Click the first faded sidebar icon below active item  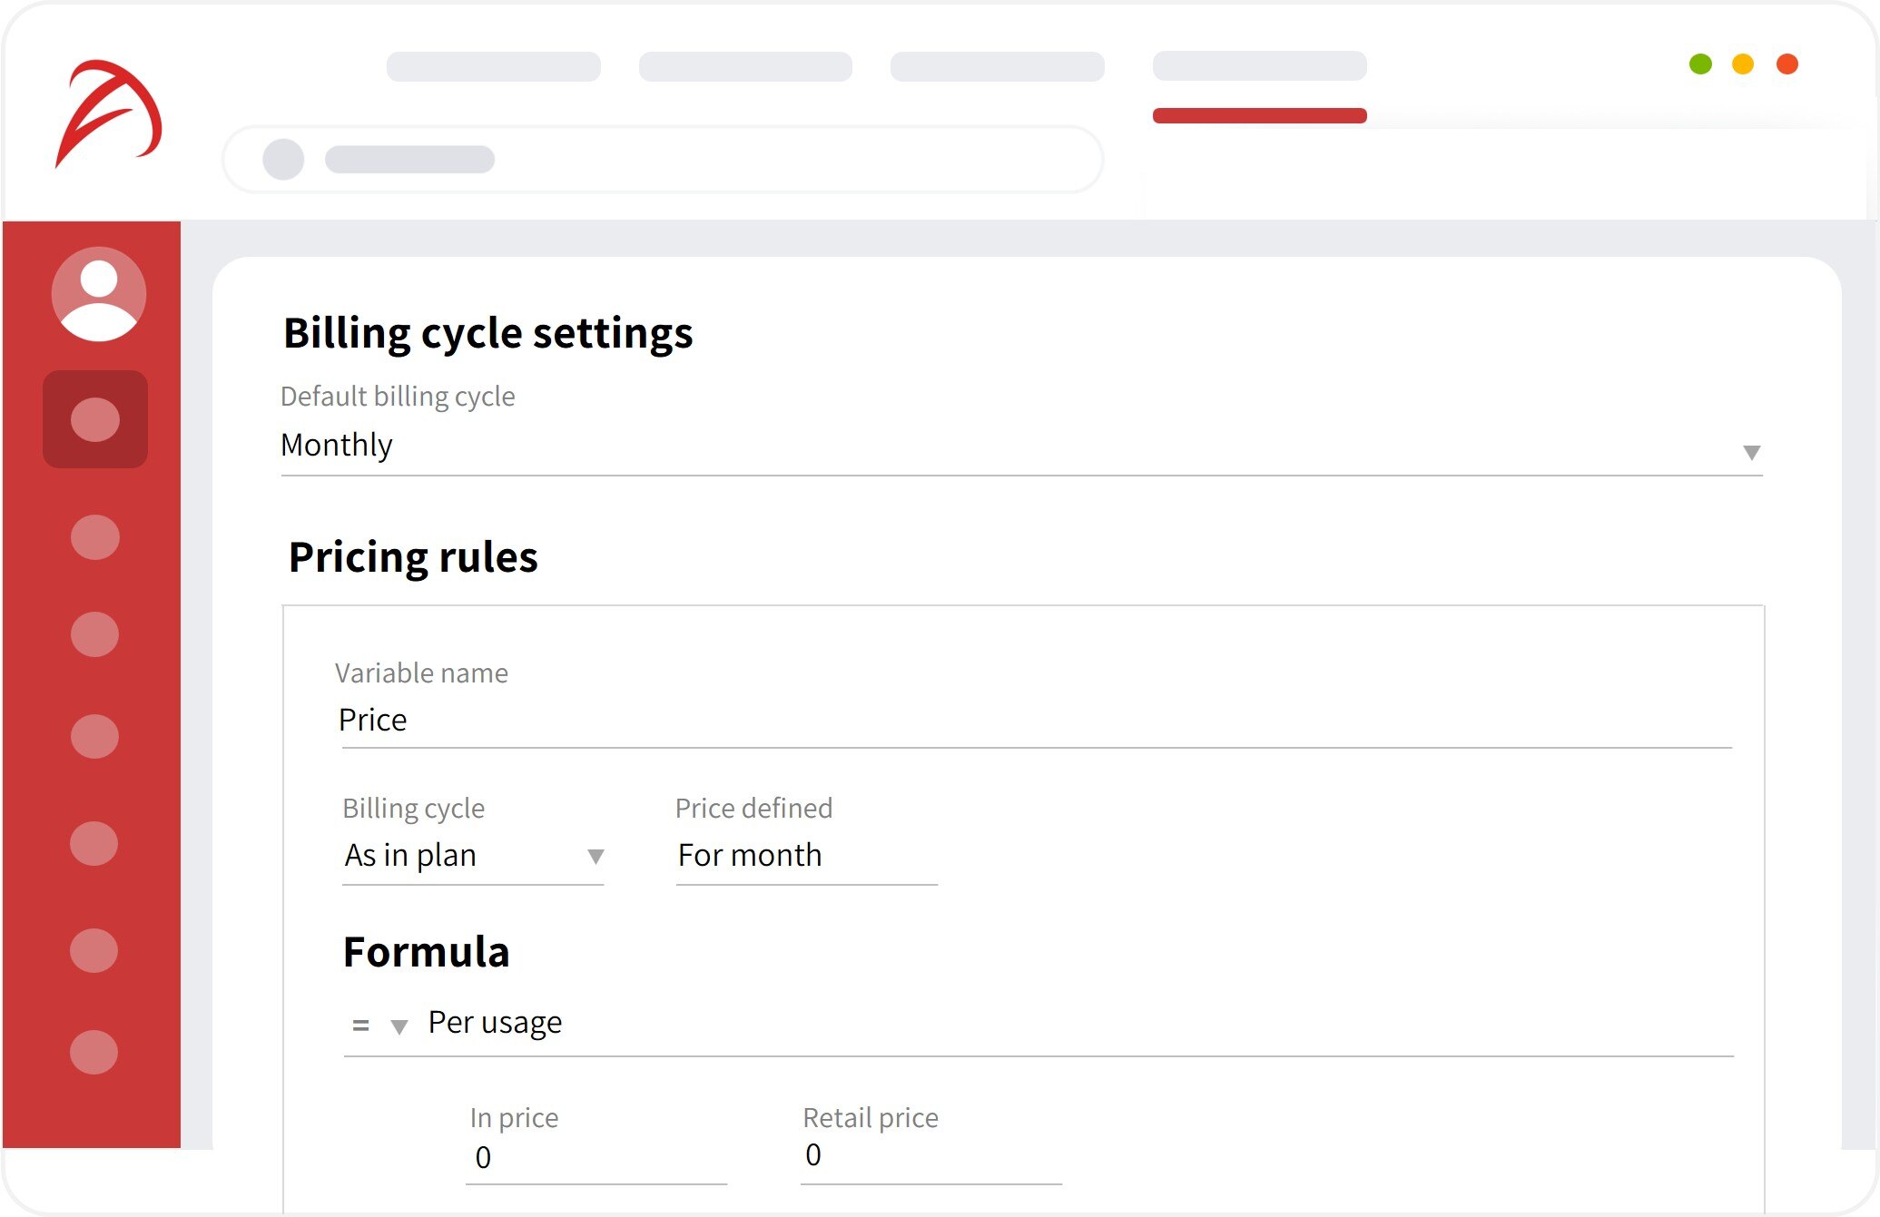point(94,537)
